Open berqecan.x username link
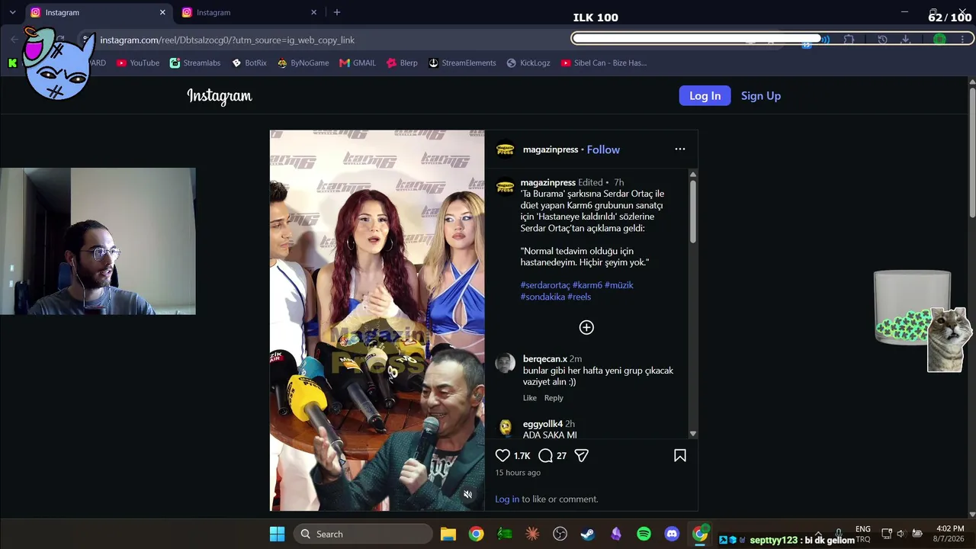The image size is (976, 549). click(545, 358)
